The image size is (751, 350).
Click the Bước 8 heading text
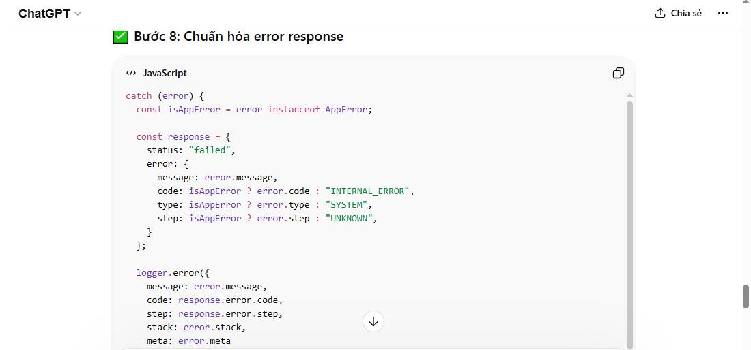pos(238,37)
